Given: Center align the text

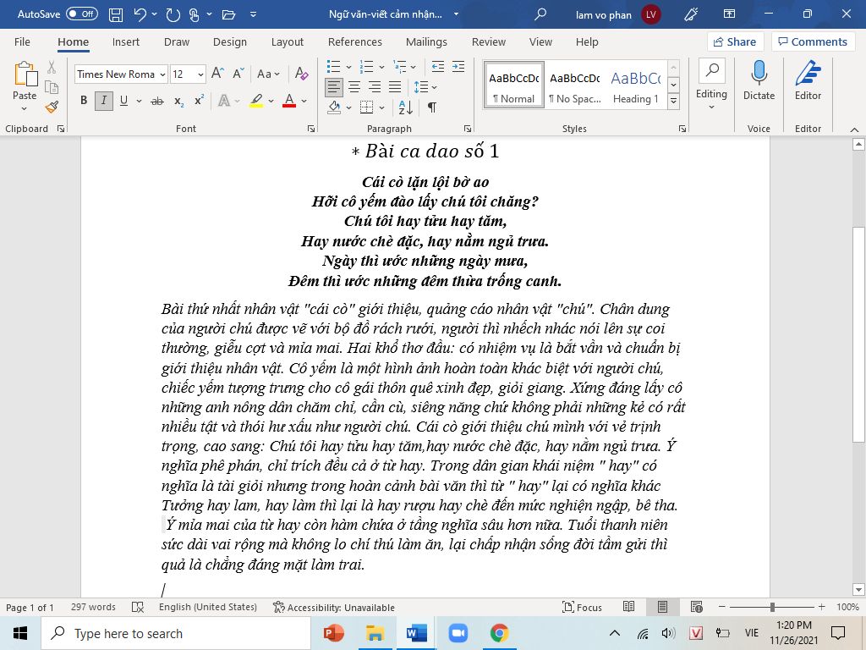Looking at the screenshot, I should (354, 87).
